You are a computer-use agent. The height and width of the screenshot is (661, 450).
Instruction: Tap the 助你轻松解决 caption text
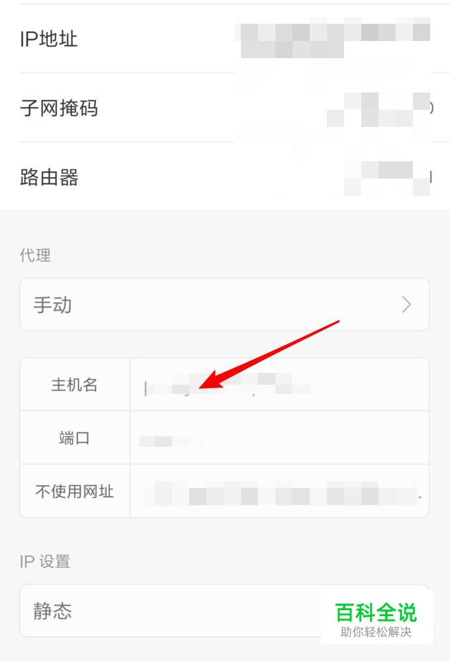pos(376,631)
